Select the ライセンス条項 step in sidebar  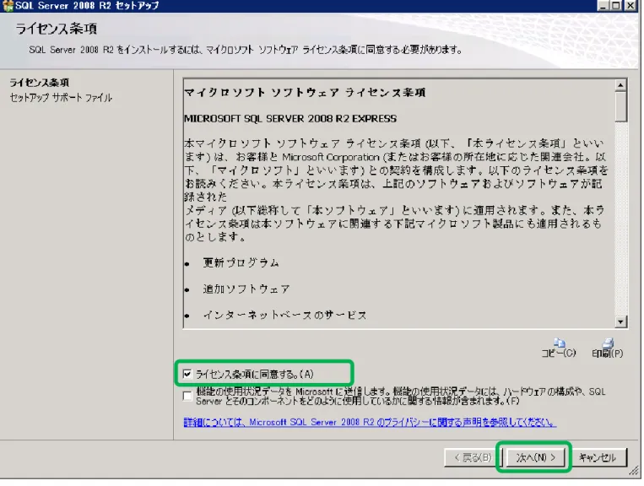point(40,83)
